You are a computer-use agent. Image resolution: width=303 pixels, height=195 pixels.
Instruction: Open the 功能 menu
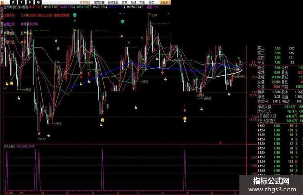142,2
